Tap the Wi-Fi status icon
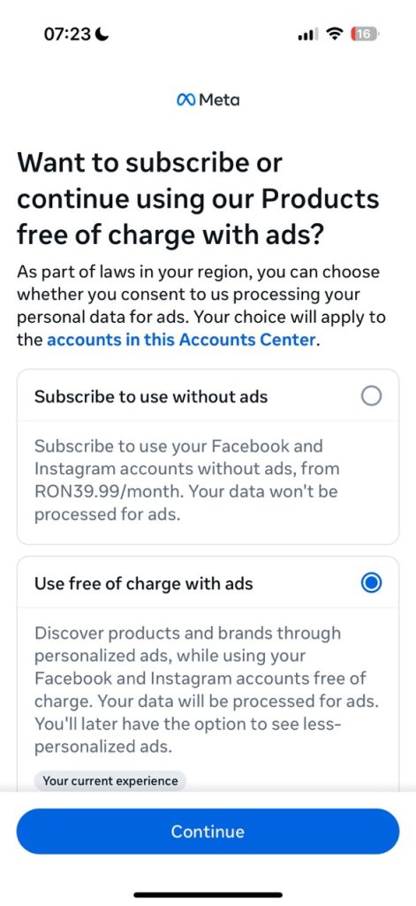The height and width of the screenshot is (906, 416). click(334, 35)
